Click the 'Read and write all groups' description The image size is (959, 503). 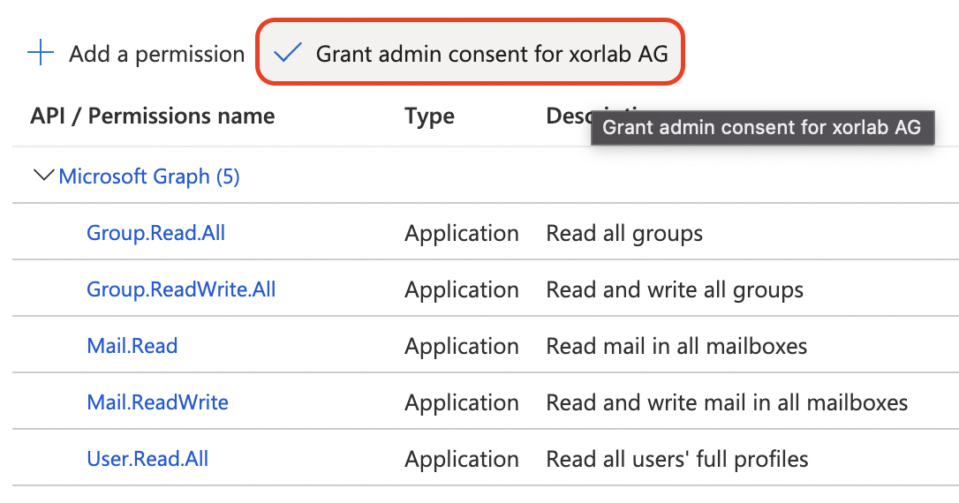(x=675, y=289)
